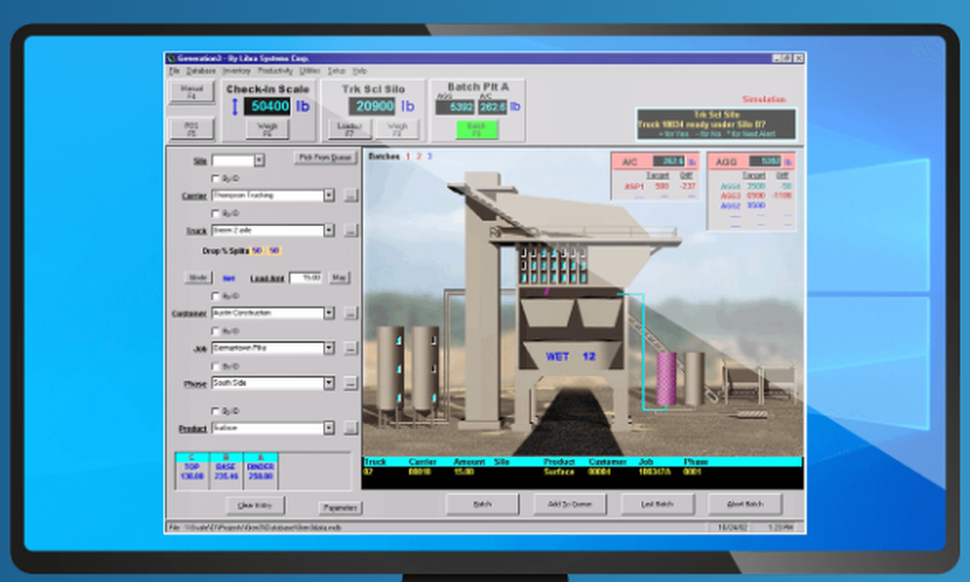Toggle By ID checkbox above the Job field
Image resolution: width=970 pixels, height=582 pixels.
click(215, 331)
